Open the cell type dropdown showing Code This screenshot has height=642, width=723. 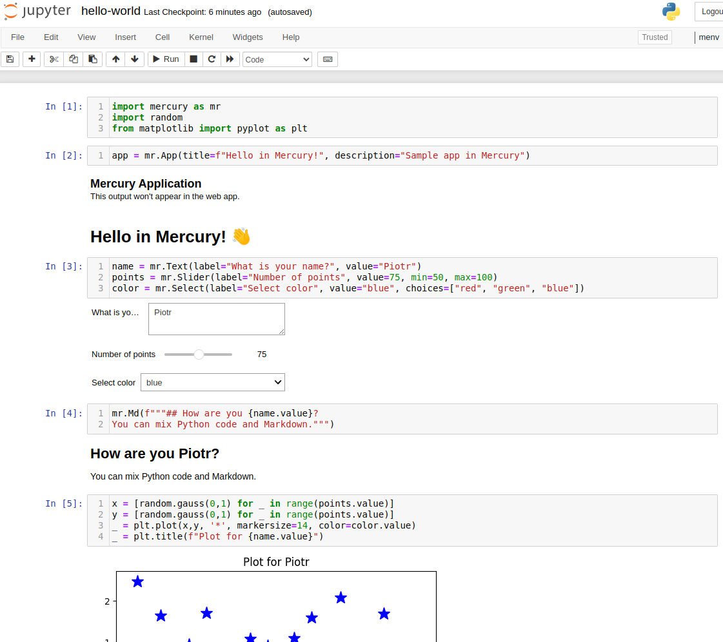click(x=277, y=59)
